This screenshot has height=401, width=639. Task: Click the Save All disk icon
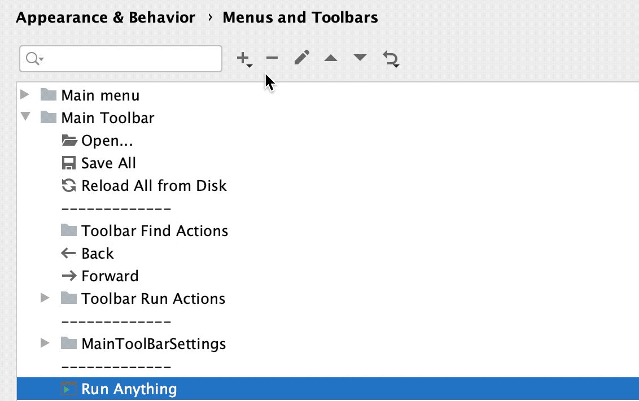tap(68, 163)
